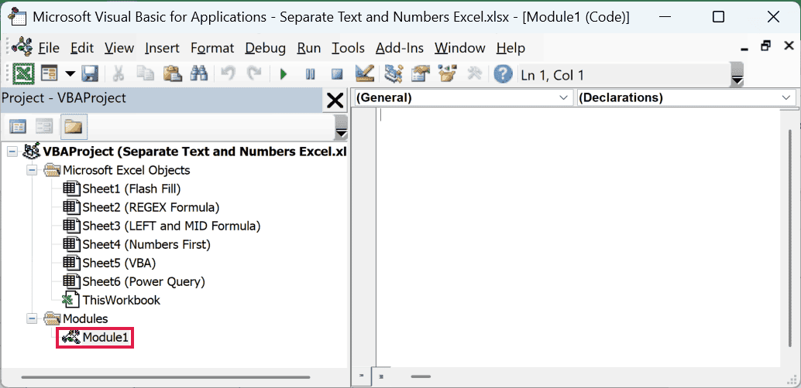Screen dimensions: 801x388
Task: Open the Insert menu
Action: (162, 48)
